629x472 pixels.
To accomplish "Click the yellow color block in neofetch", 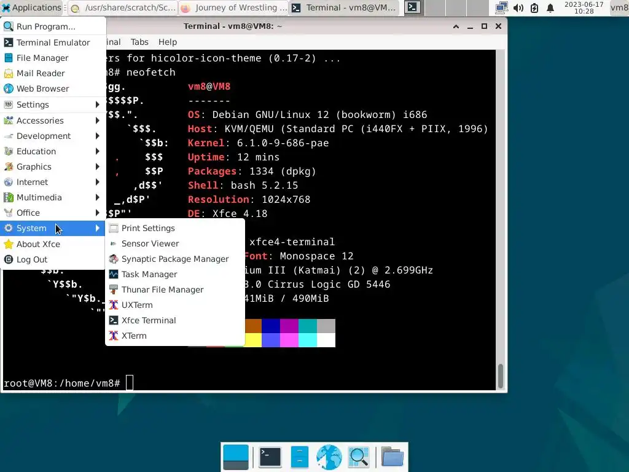I will point(253,340).
